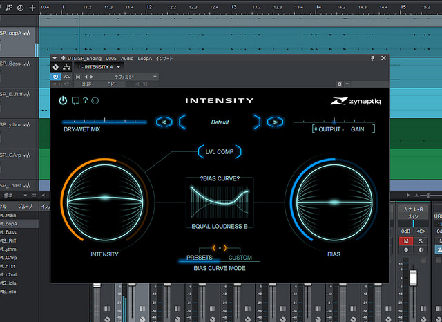The height and width of the screenshot is (322, 442).
Task: Click the Intensity face icon
Action: click(x=95, y=101)
